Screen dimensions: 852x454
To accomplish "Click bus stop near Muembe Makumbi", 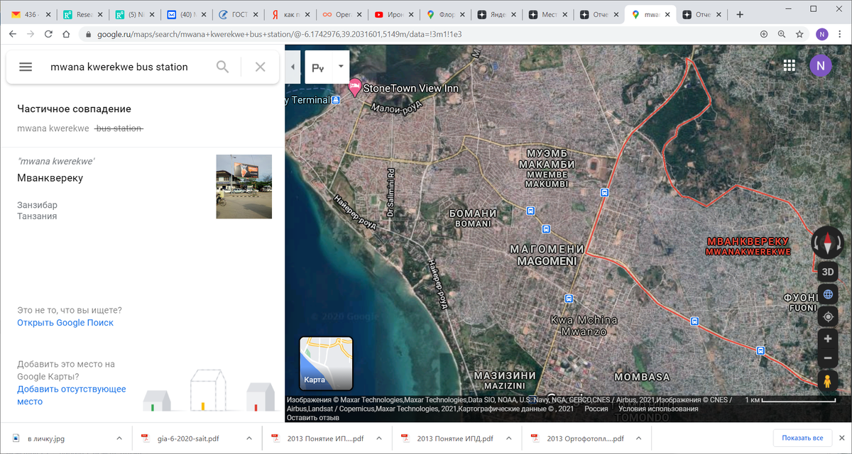I will click(604, 192).
